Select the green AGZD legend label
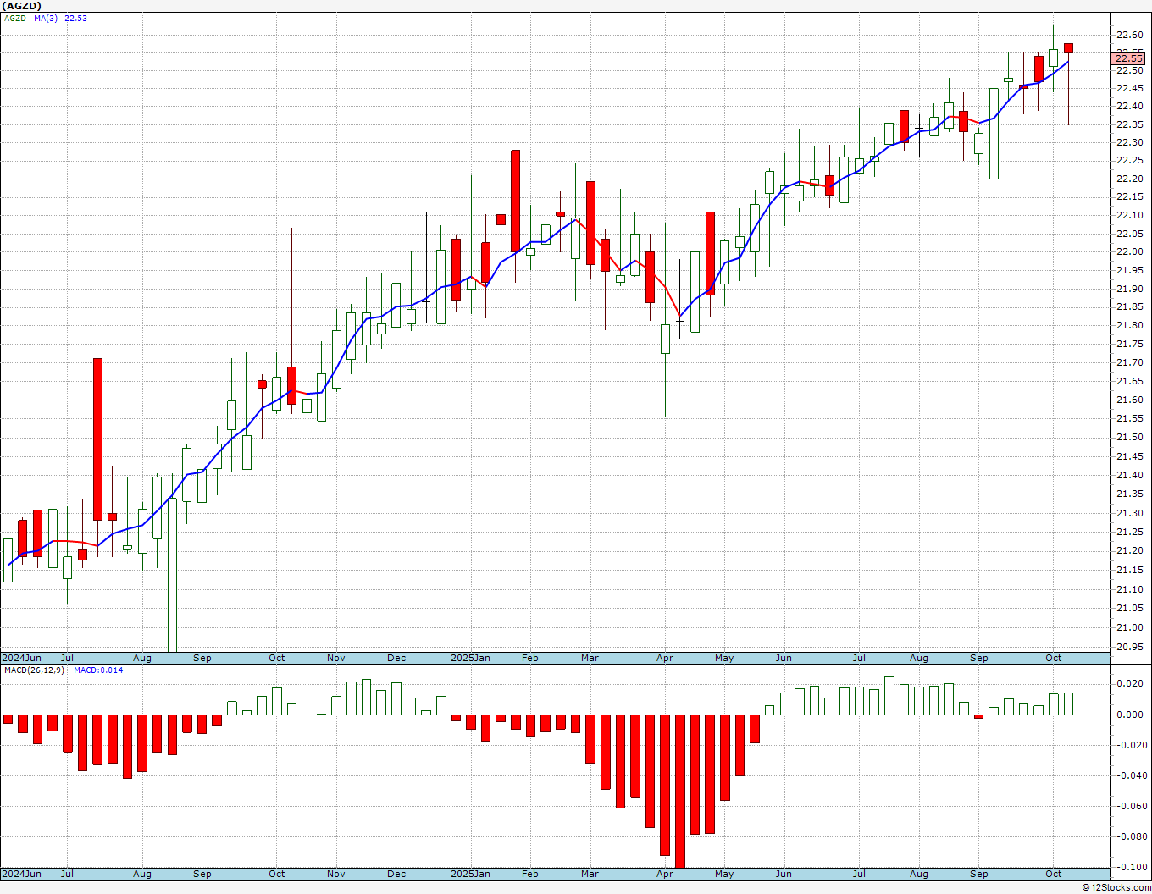This screenshot has width=1152, height=894. point(14,18)
